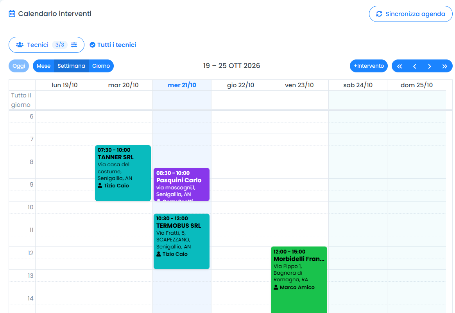Go to previous week with single left arrow

(x=415, y=66)
